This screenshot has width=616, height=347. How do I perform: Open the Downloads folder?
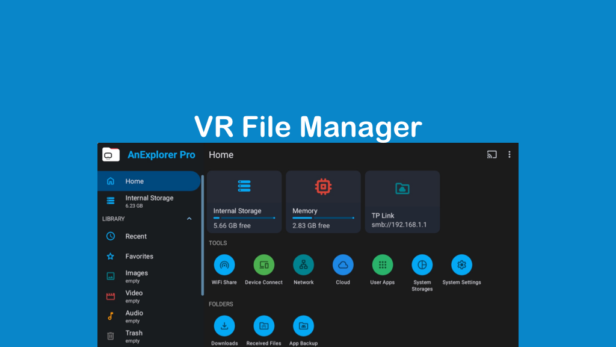tap(224, 326)
